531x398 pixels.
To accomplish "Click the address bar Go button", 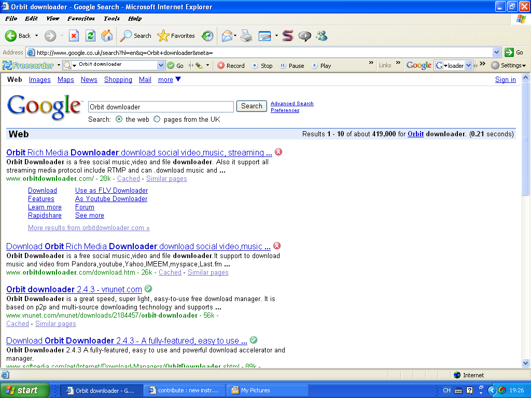I will click(x=514, y=52).
